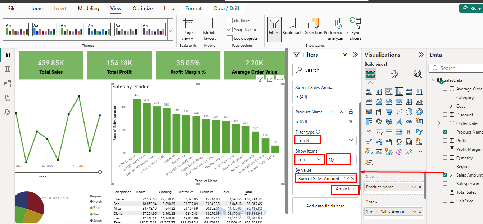Switch to the Modeling ribbon tab
Screen dimensions: 483x224
point(89,8)
